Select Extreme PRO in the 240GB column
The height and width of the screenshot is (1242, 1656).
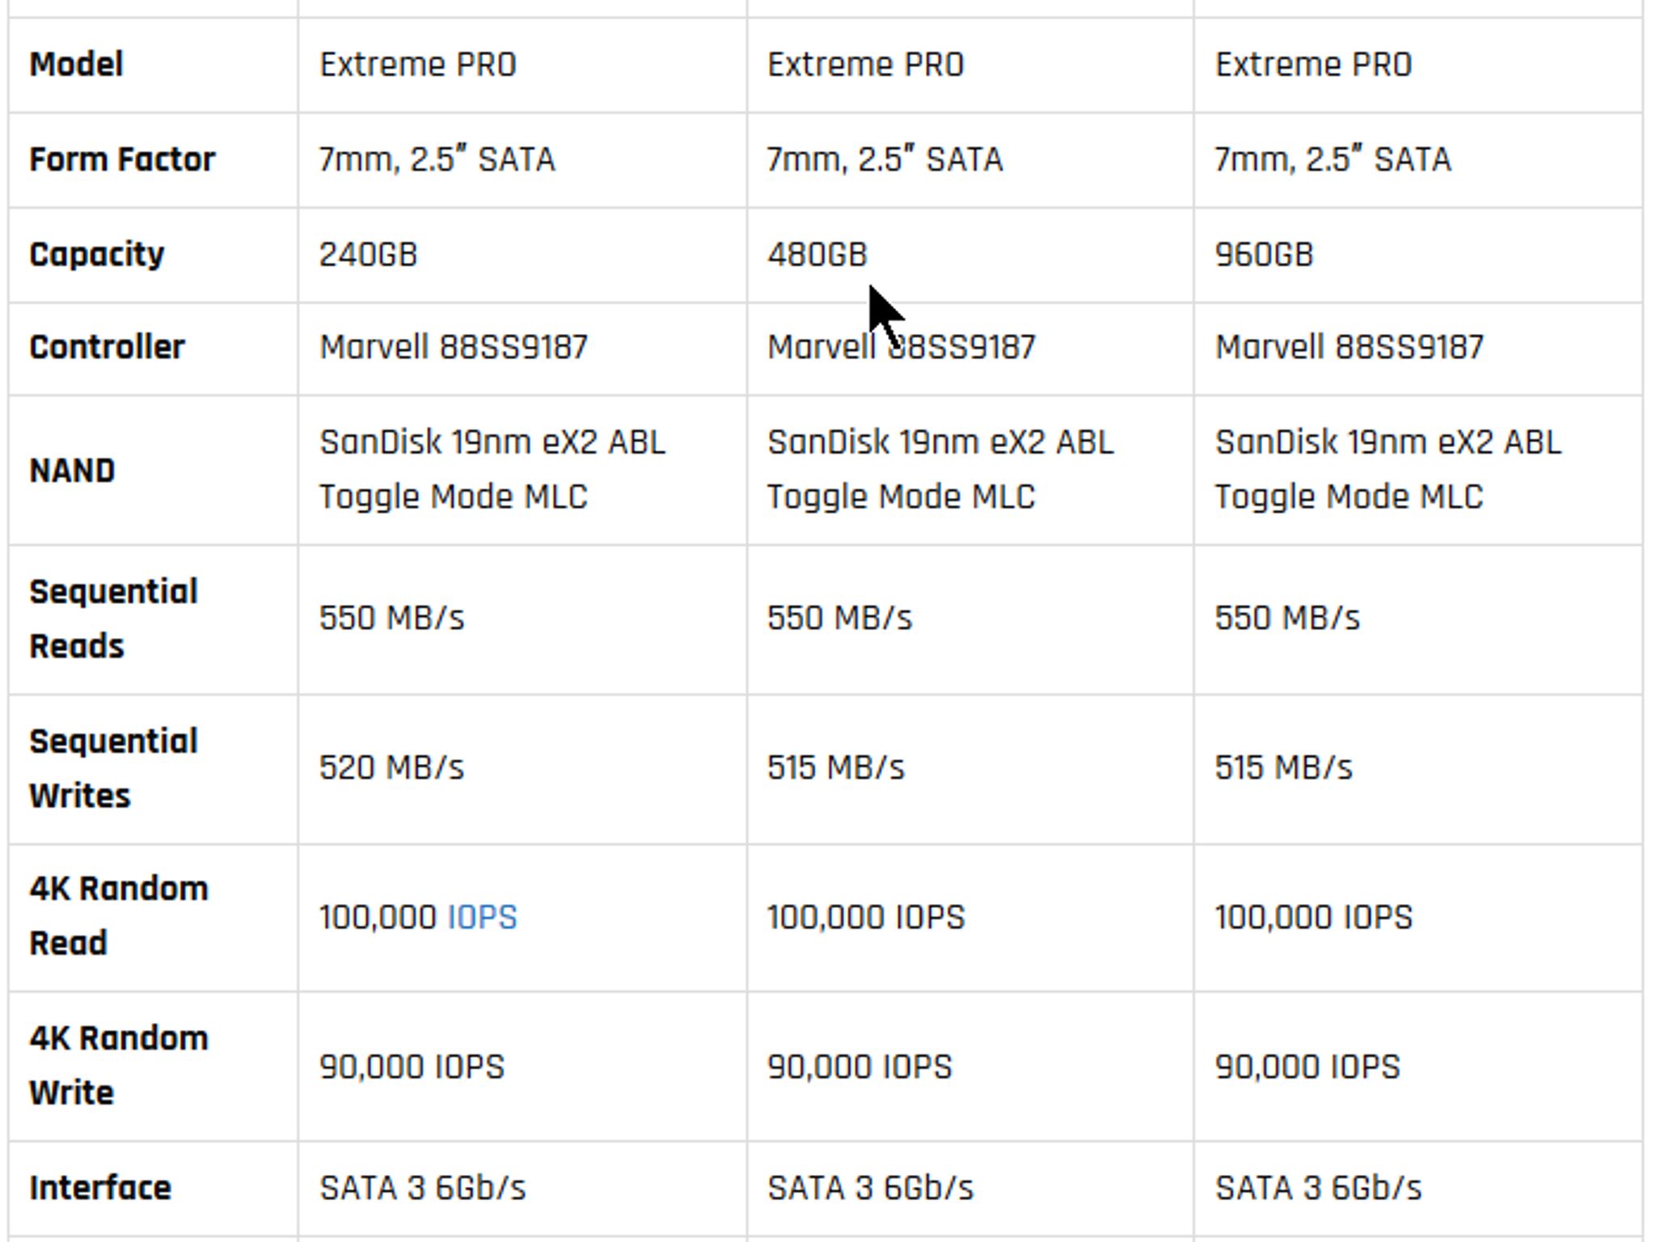click(418, 65)
